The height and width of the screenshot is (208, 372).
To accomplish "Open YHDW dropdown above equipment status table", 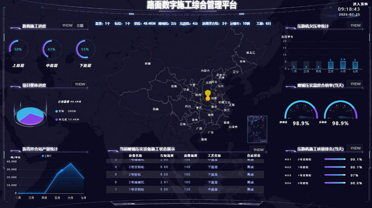I will pos(258,150).
